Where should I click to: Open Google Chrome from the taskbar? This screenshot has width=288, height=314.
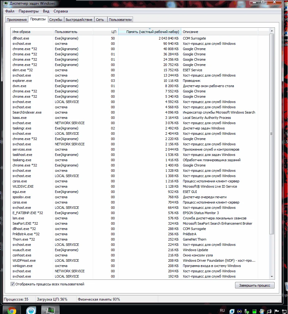tap(12, 310)
